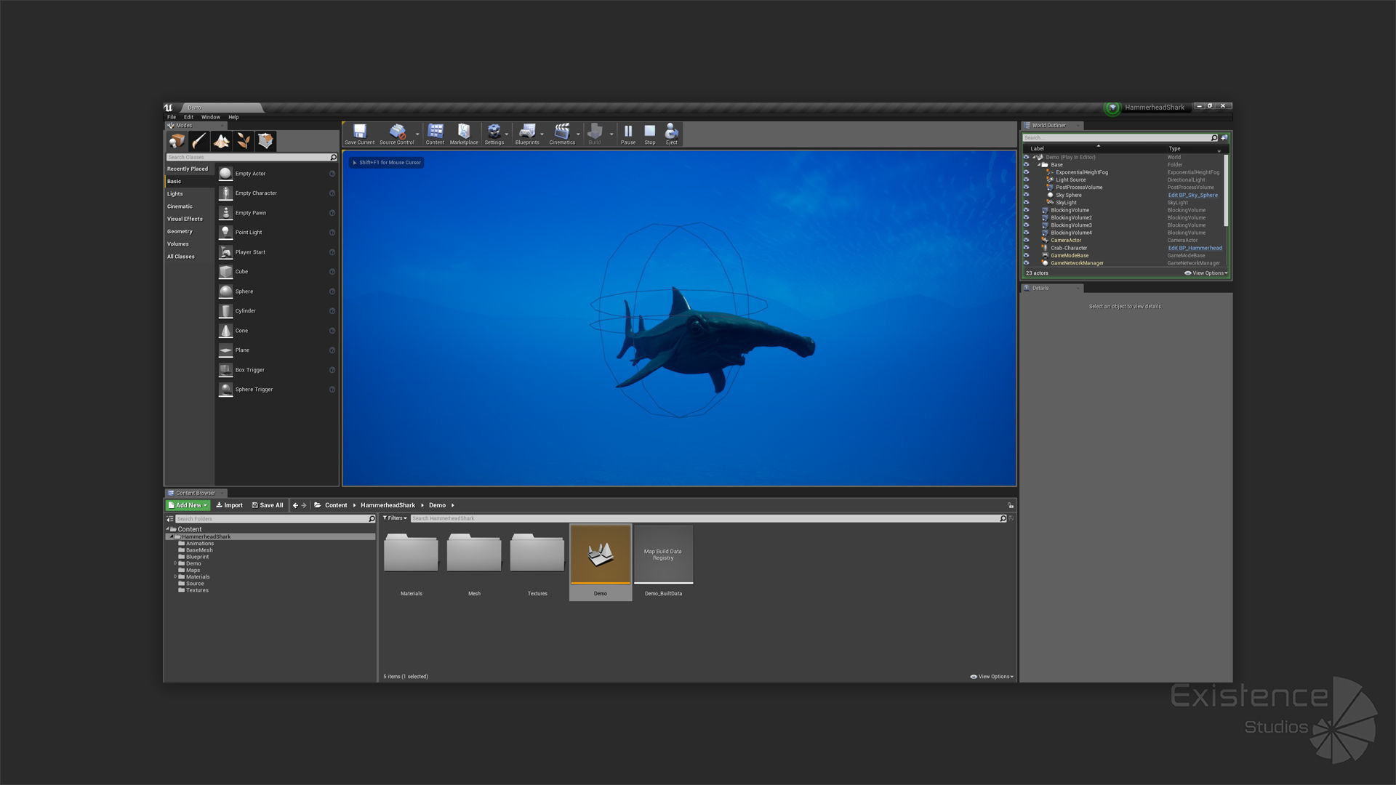Screen dimensions: 1396x785
Task: Open World Outliner View Options dropdown
Action: click(x=1206, y=273)
